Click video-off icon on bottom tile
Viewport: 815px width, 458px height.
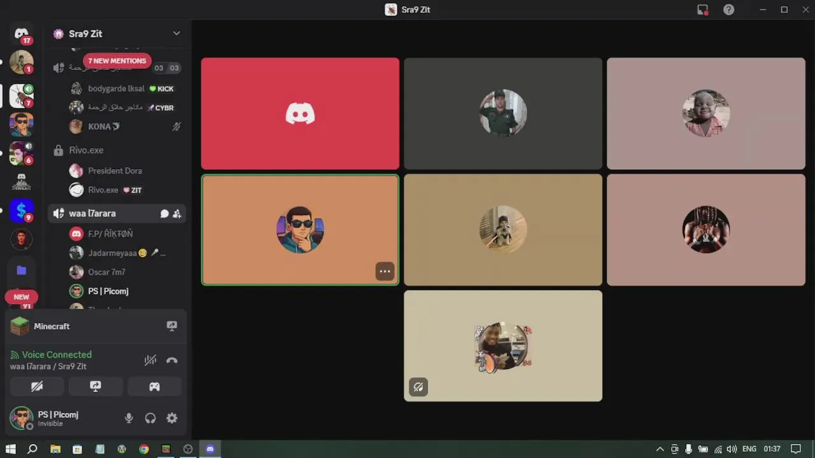(x=418, y=387)
